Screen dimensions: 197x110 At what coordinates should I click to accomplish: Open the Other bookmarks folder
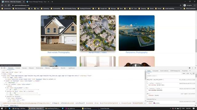point(190,9)
